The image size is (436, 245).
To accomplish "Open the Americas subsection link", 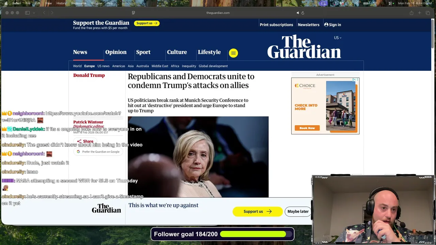I will (119, 66).
